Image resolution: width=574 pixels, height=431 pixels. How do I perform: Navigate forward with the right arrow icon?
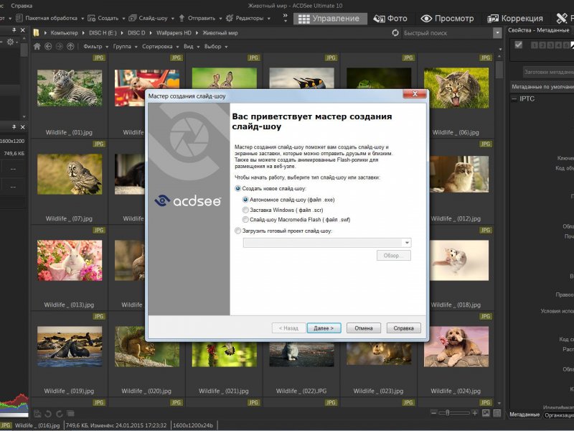[x=60, y=47]
